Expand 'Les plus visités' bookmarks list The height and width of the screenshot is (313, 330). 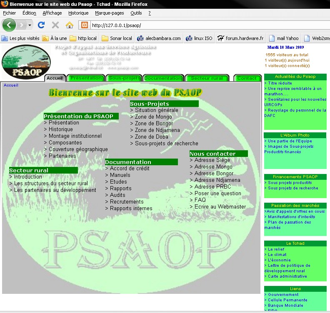coord(20,38)
